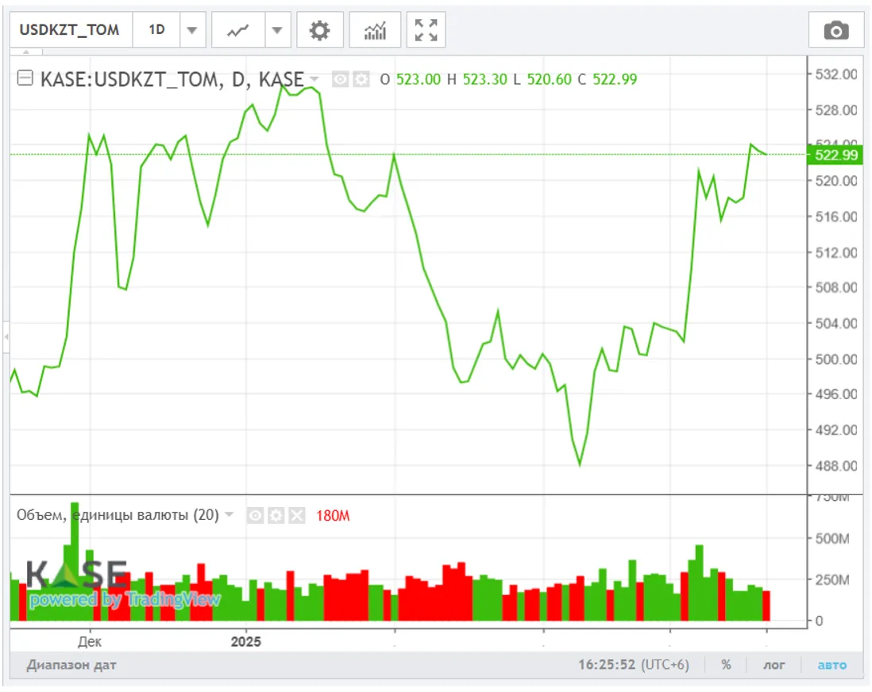The image size is (872, 692).
Task: Enable the лог logarithmic scale
Action: tap(774, 665)
